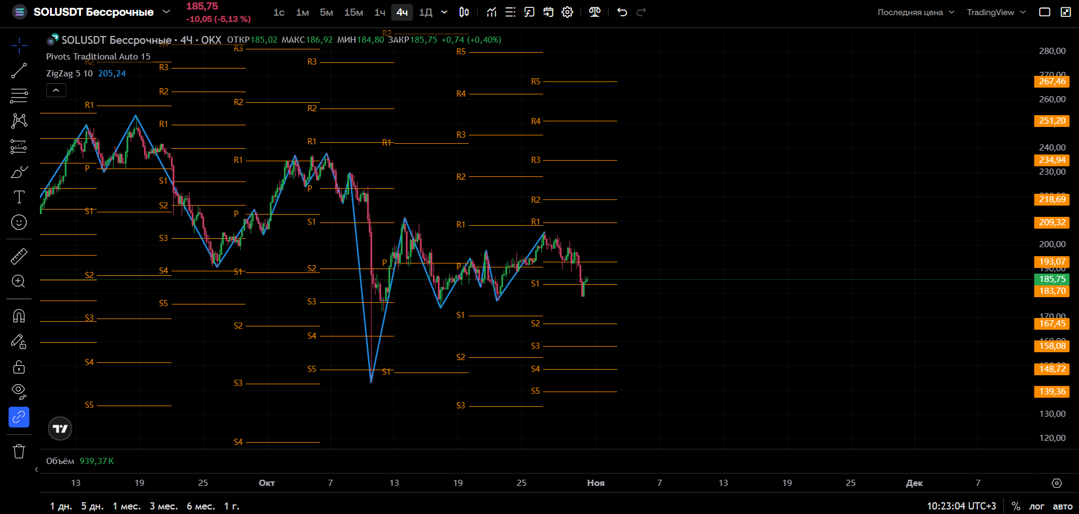Image resolution: width=1079 pixels, height=514 pixels.
Task: Open the TradingView chart source dropdown
Action: pyautogui.click(x=996, y=12)
